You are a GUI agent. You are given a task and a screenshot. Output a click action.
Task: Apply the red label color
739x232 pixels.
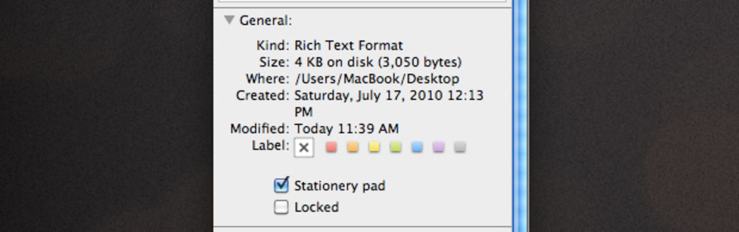[331, 147]
